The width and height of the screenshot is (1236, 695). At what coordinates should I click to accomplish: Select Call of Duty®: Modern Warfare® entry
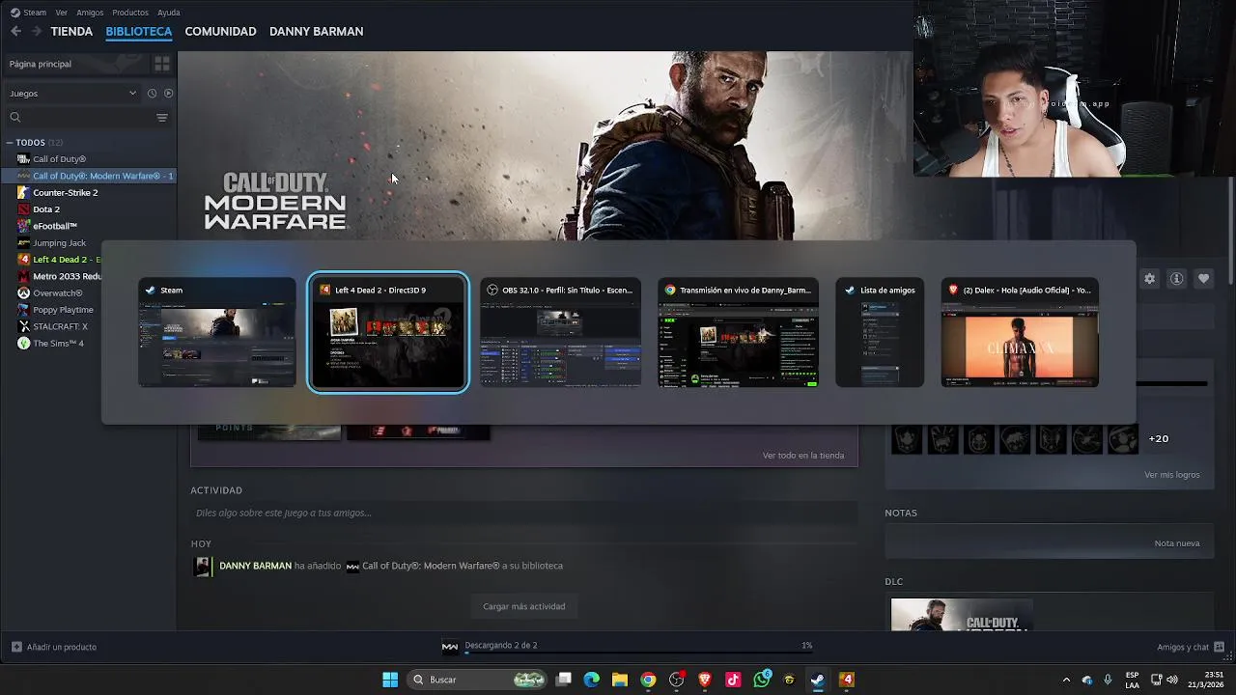click(x=89, y=176)
